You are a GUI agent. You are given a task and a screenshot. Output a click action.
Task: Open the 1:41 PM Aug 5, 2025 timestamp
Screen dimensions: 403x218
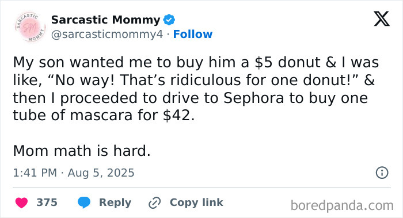pos(74,173)
